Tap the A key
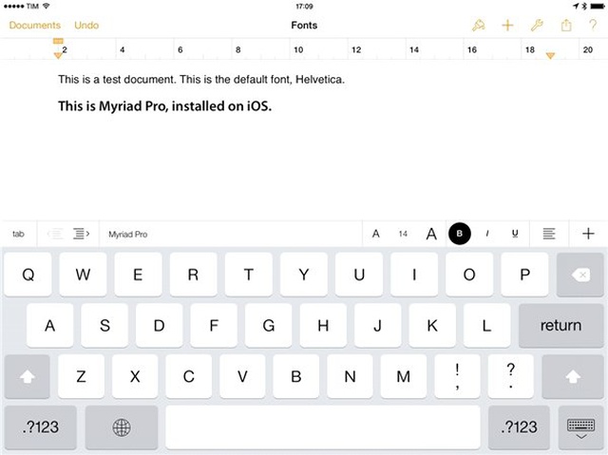 (49, 325)
